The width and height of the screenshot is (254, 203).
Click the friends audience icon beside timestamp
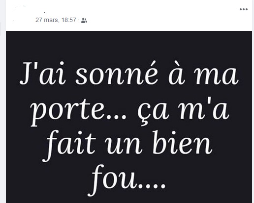84,21
